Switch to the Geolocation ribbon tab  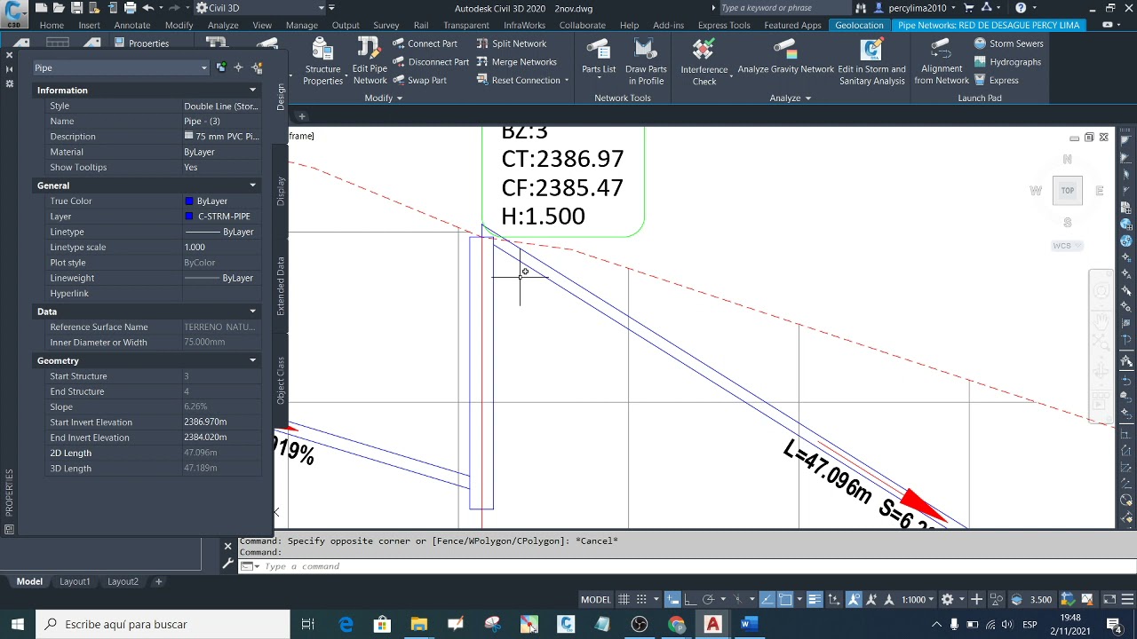coord(859,25)
